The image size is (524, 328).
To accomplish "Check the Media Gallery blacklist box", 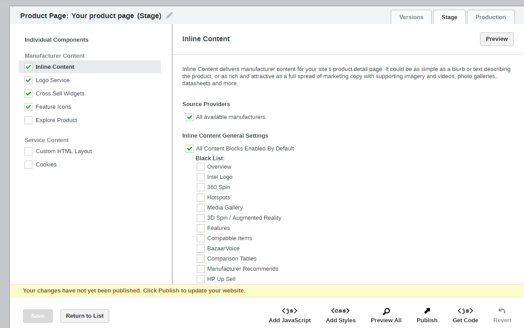I will click(x=201, y=208).
